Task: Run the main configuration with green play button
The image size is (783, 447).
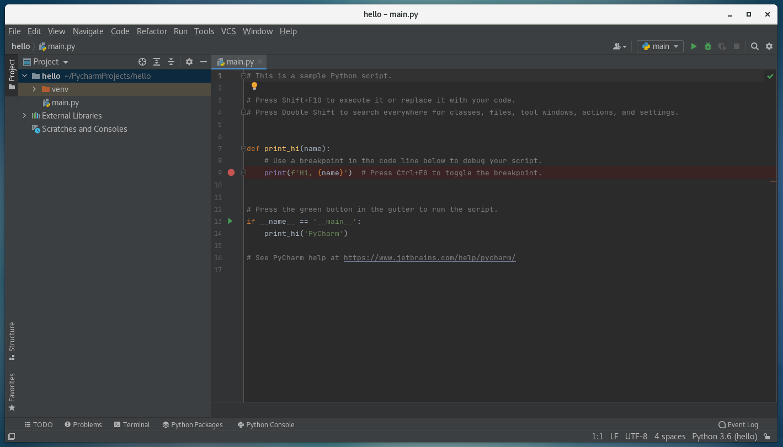Action: click(x=694, y=47)
